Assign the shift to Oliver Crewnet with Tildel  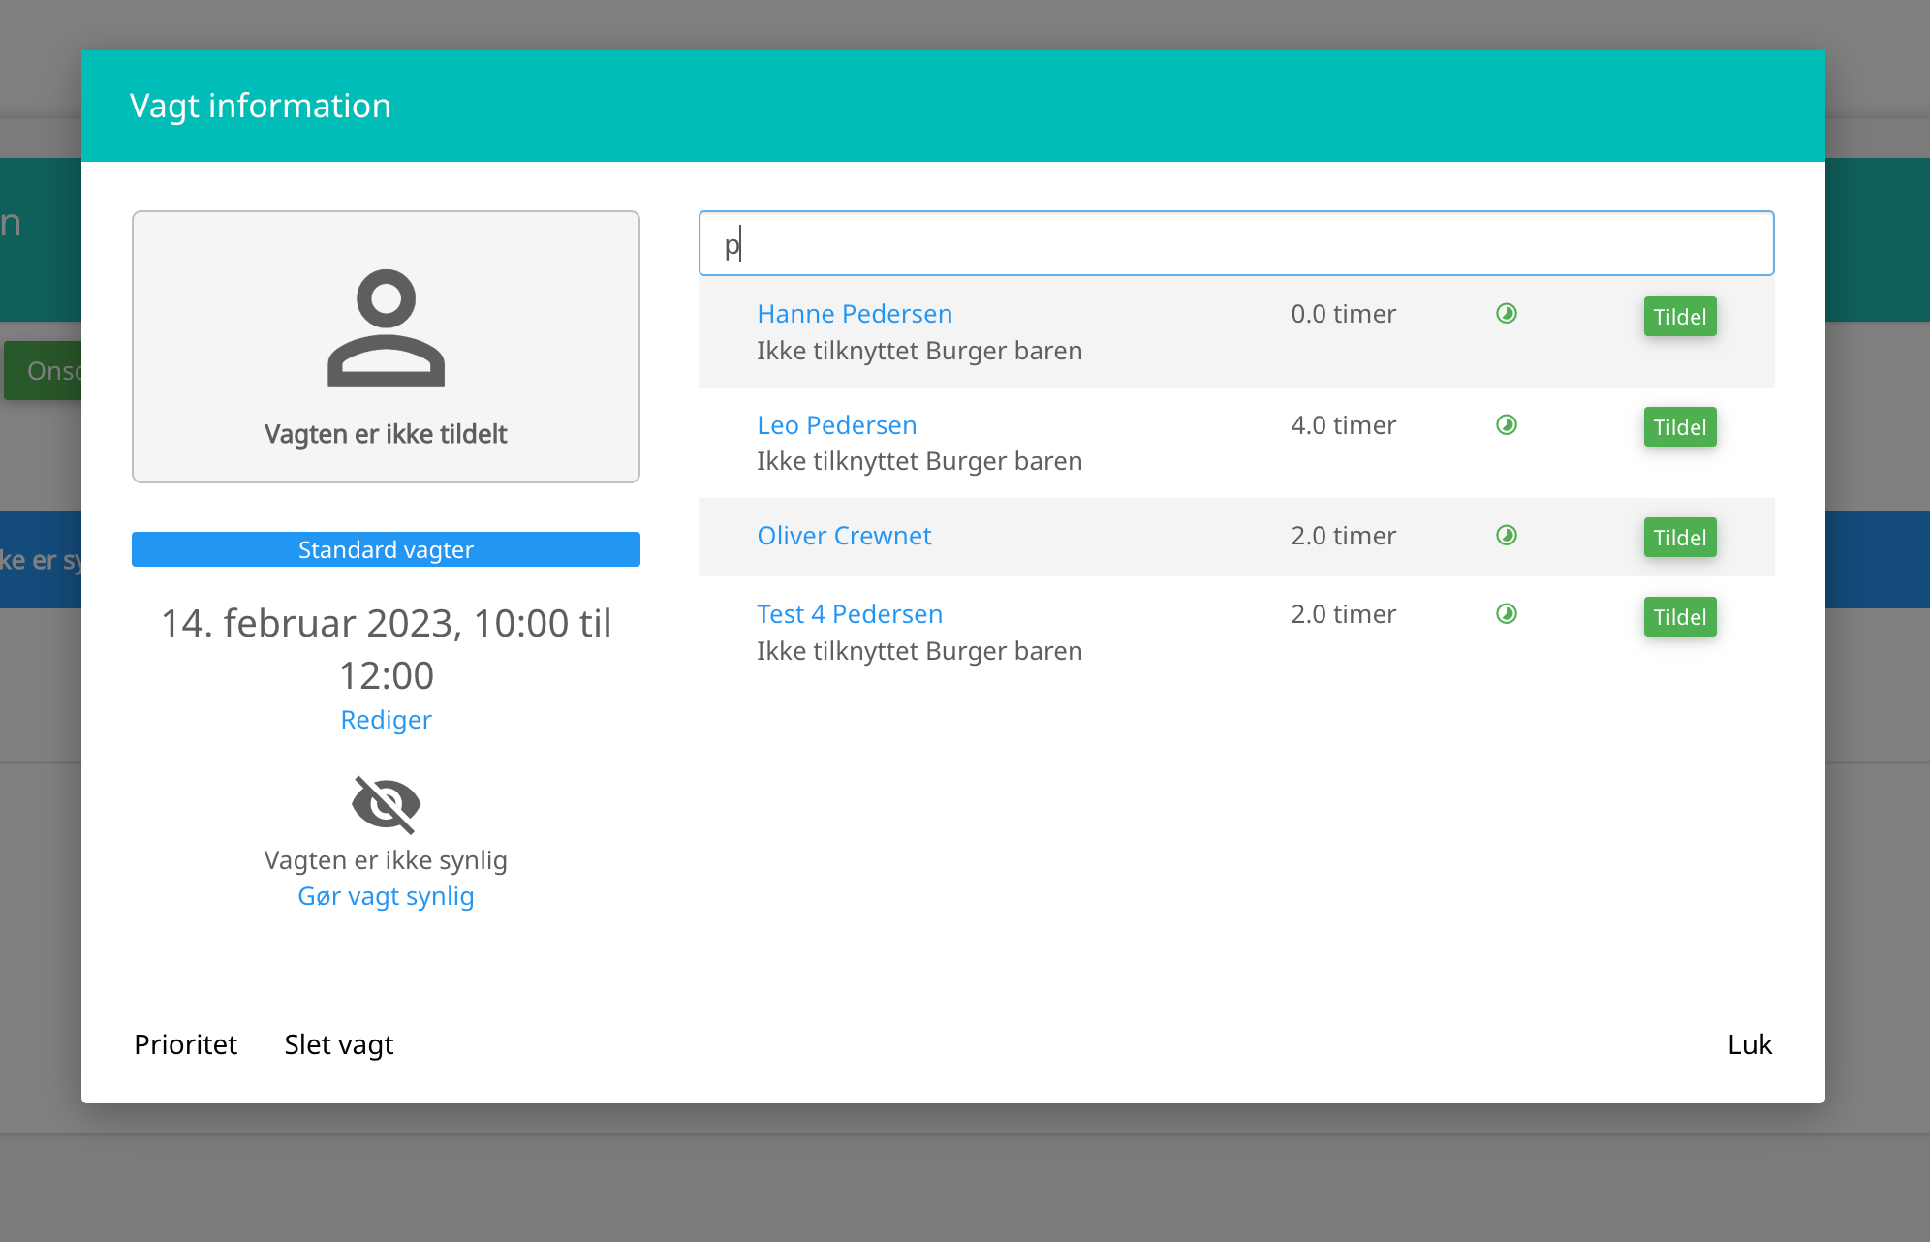(1680, 538)
